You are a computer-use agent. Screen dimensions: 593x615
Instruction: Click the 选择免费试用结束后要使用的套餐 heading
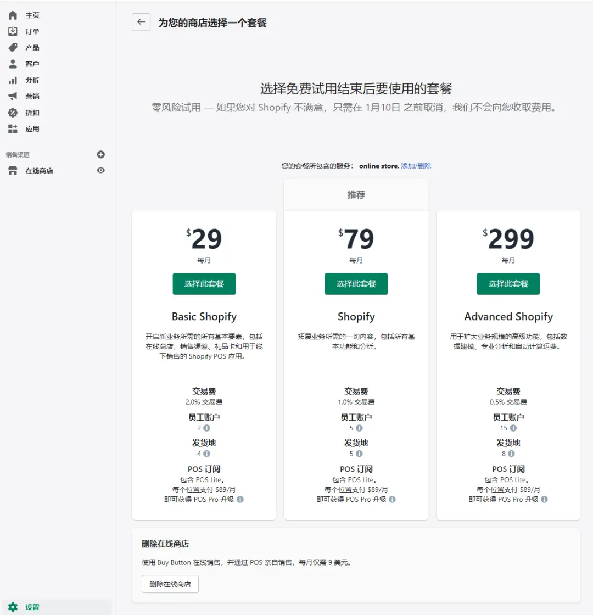(356, 88)
